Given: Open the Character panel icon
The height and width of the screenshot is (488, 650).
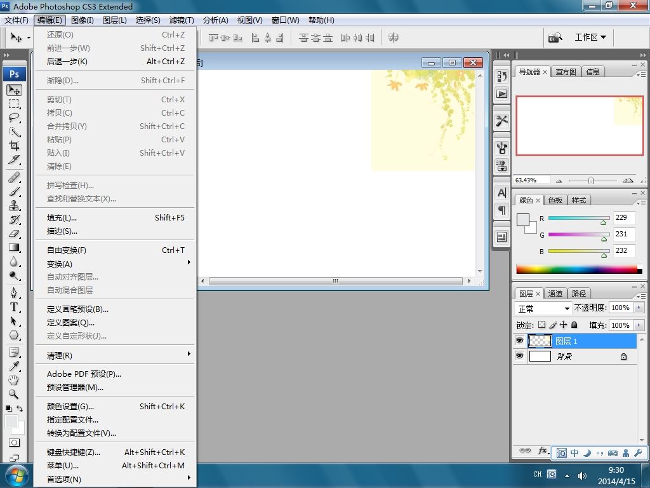Looking at the screenshot, I should tap(501, 193).
